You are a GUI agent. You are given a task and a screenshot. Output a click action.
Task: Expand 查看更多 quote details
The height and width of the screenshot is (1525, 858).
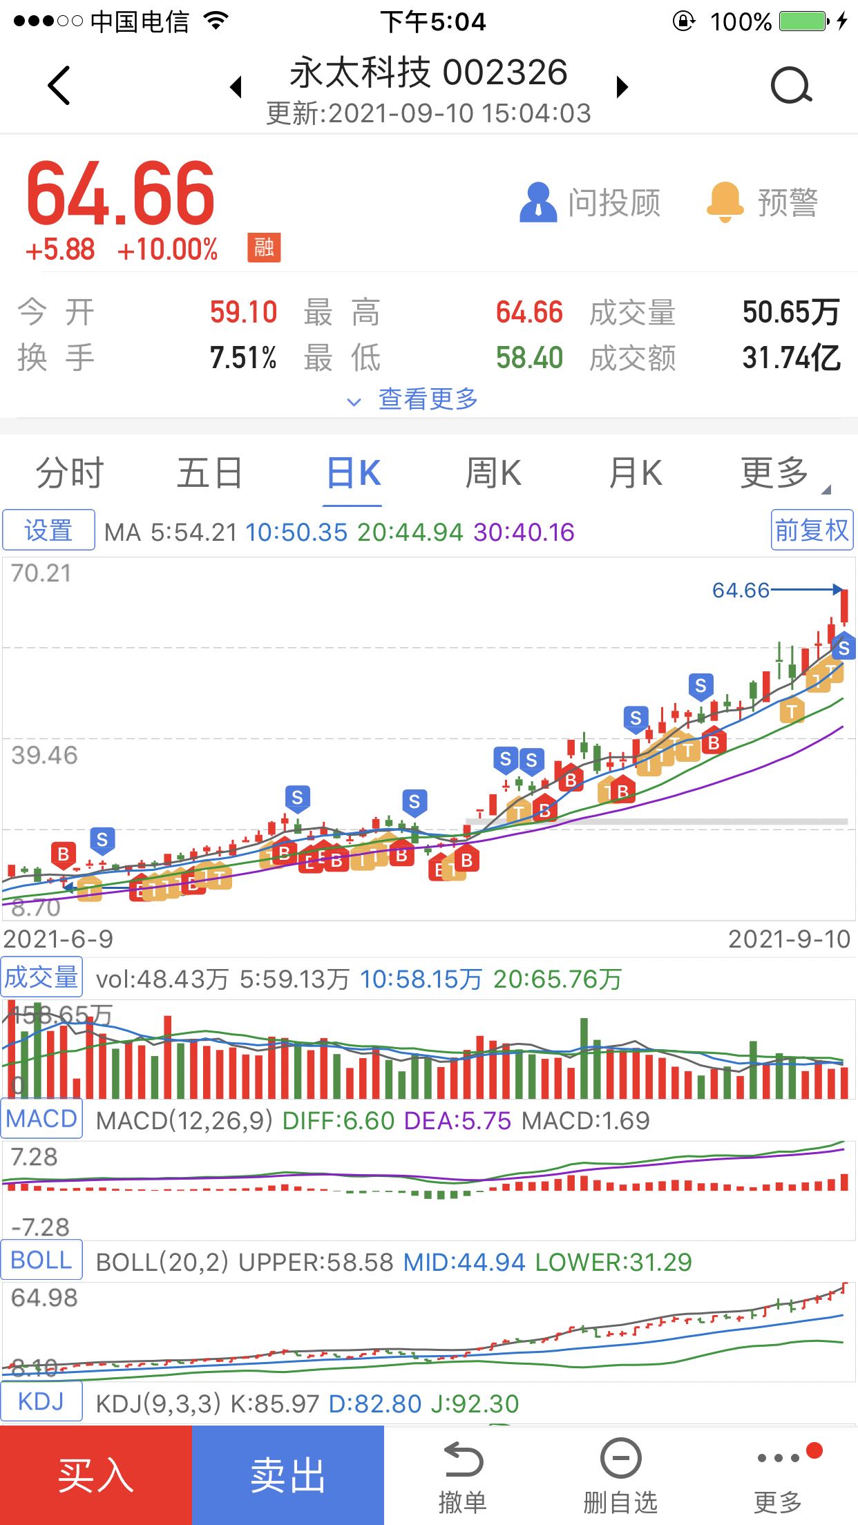click(412, 399)
